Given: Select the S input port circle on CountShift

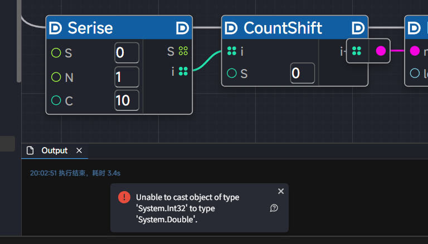Looking at the screenshot, I should 232,73.
